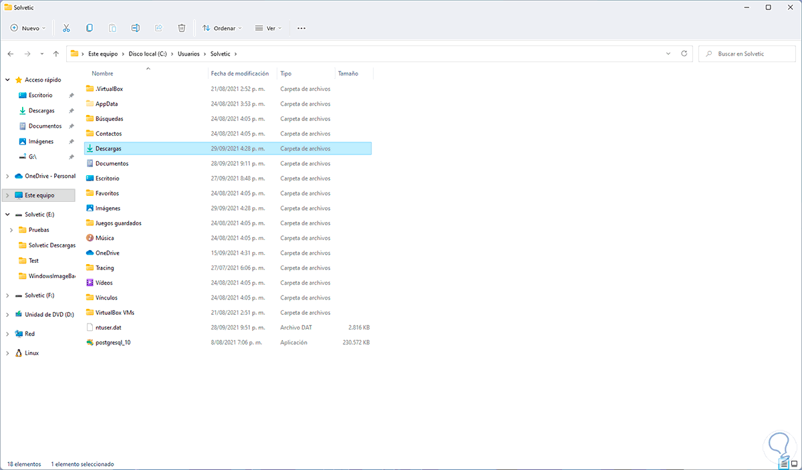Screen dimensions: 802x470
Task: Select Imágenes in Quick access
Action: click(x=40, y=141)
